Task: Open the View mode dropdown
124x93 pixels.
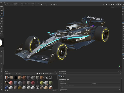Action: tap(92, 74)
